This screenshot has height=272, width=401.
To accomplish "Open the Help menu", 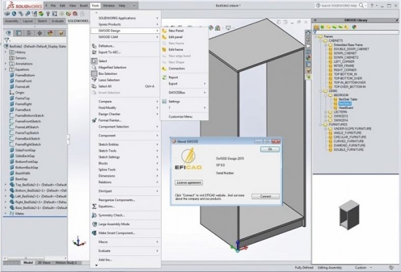I will (x=122, y=6).
